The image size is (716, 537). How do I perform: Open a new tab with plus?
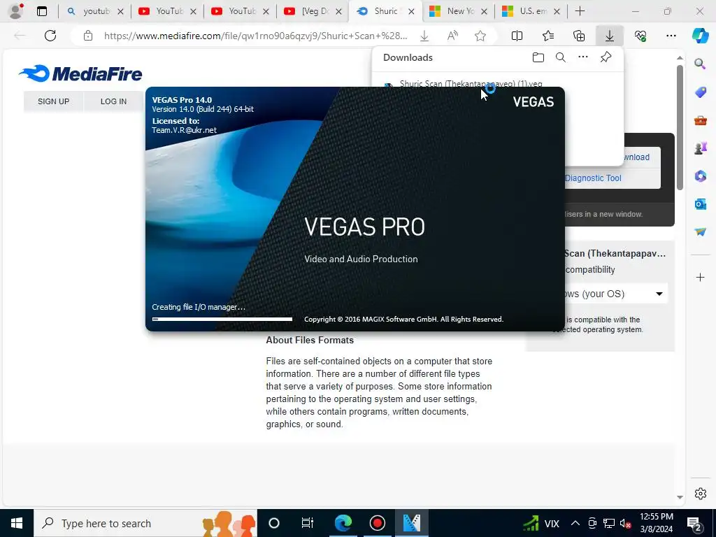point(580,11)
